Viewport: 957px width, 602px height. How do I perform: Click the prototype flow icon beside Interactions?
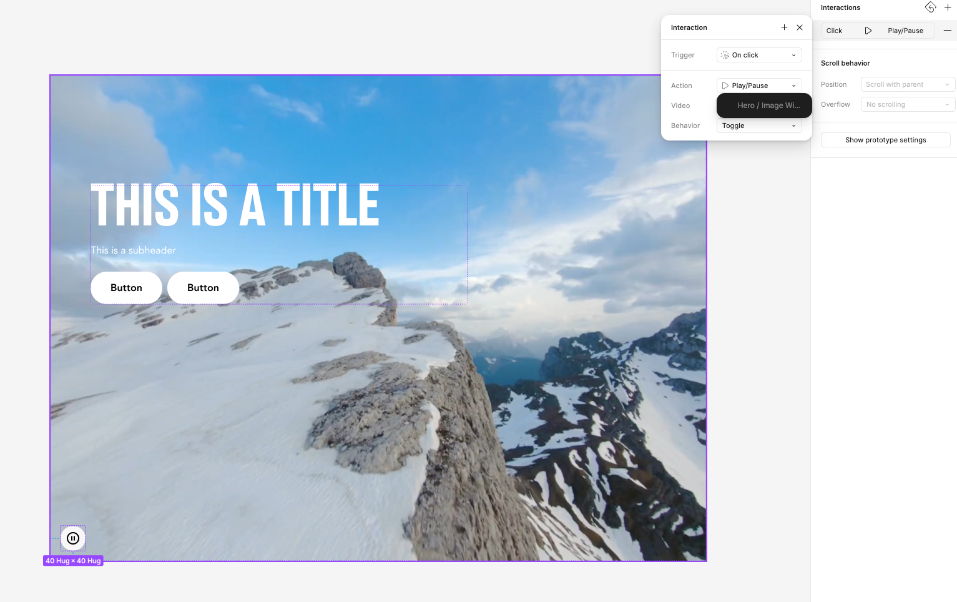click(x=930, y=7)
